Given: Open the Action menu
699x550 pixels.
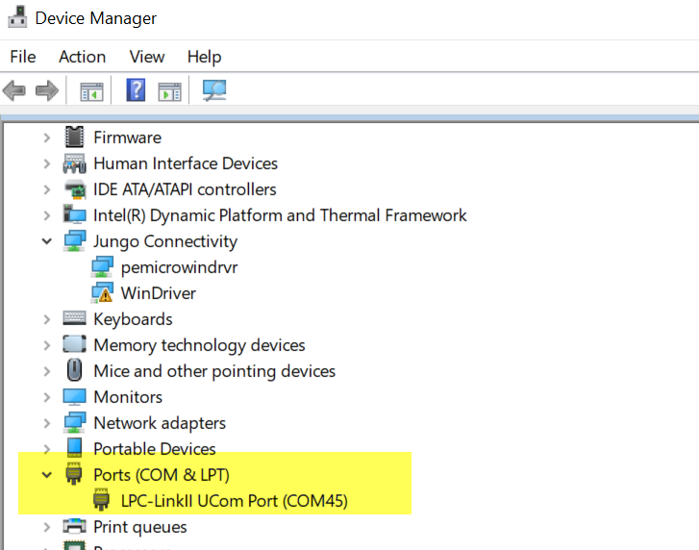Looking at the screenshot, I should coord(82,57).
